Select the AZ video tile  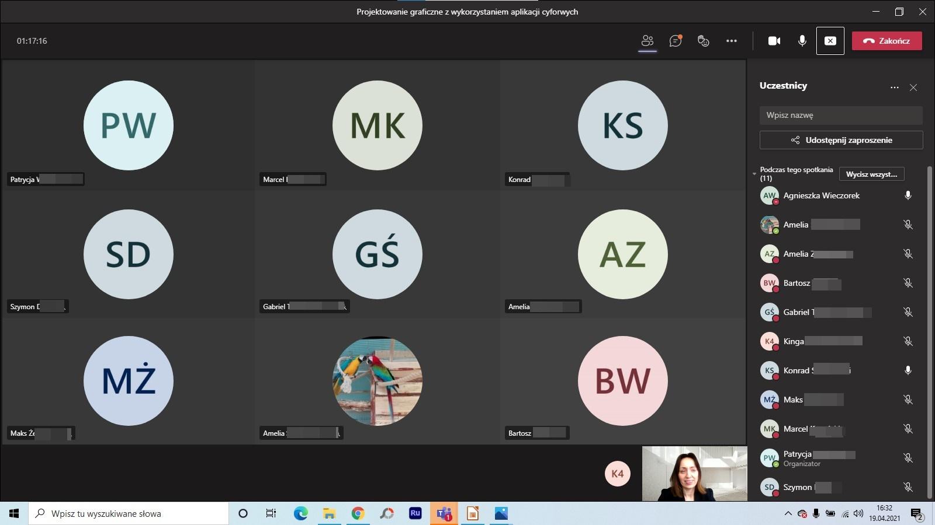623,254
